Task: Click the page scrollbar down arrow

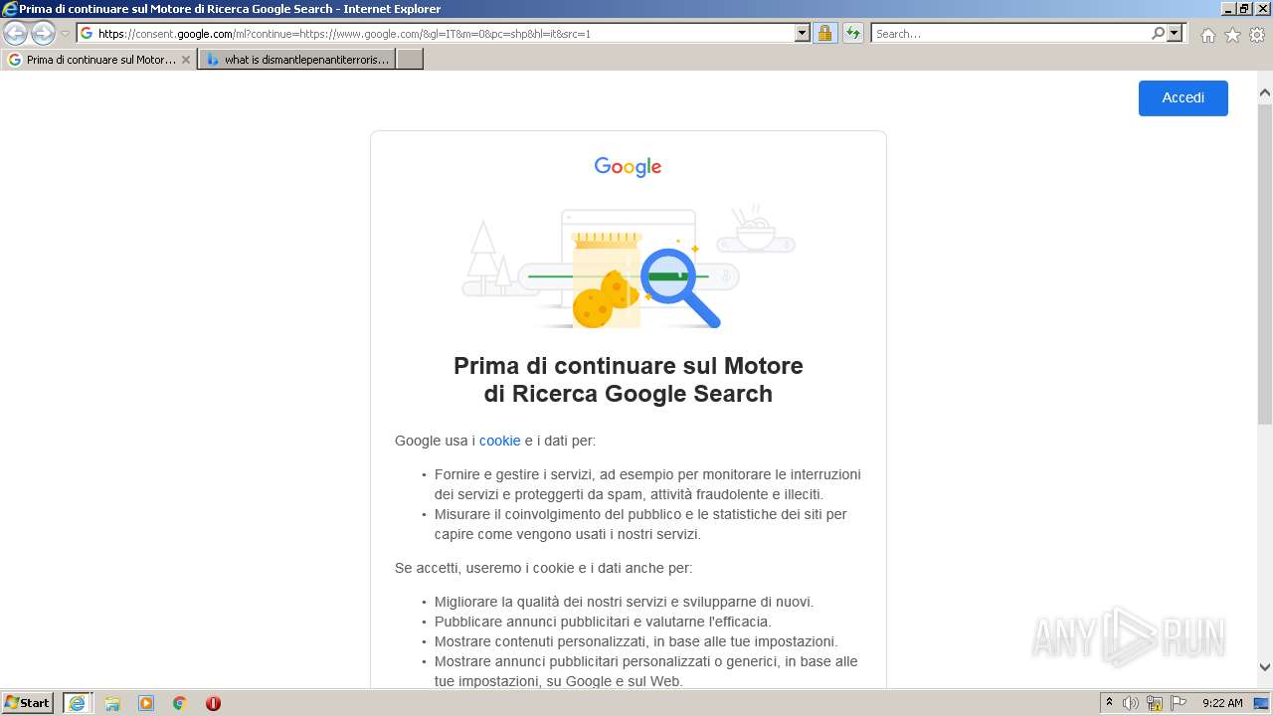Action: pyautogui.click(x=1265, y=667)
